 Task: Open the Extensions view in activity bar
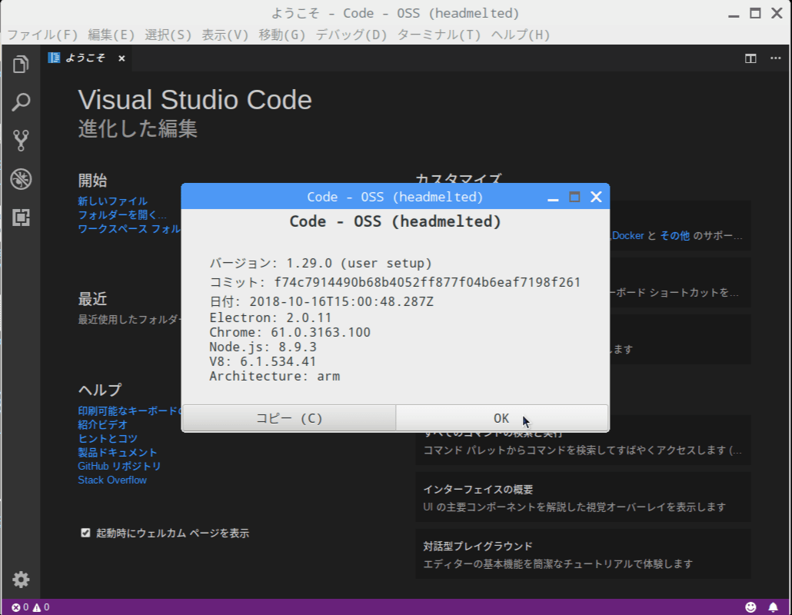[21, 217]
